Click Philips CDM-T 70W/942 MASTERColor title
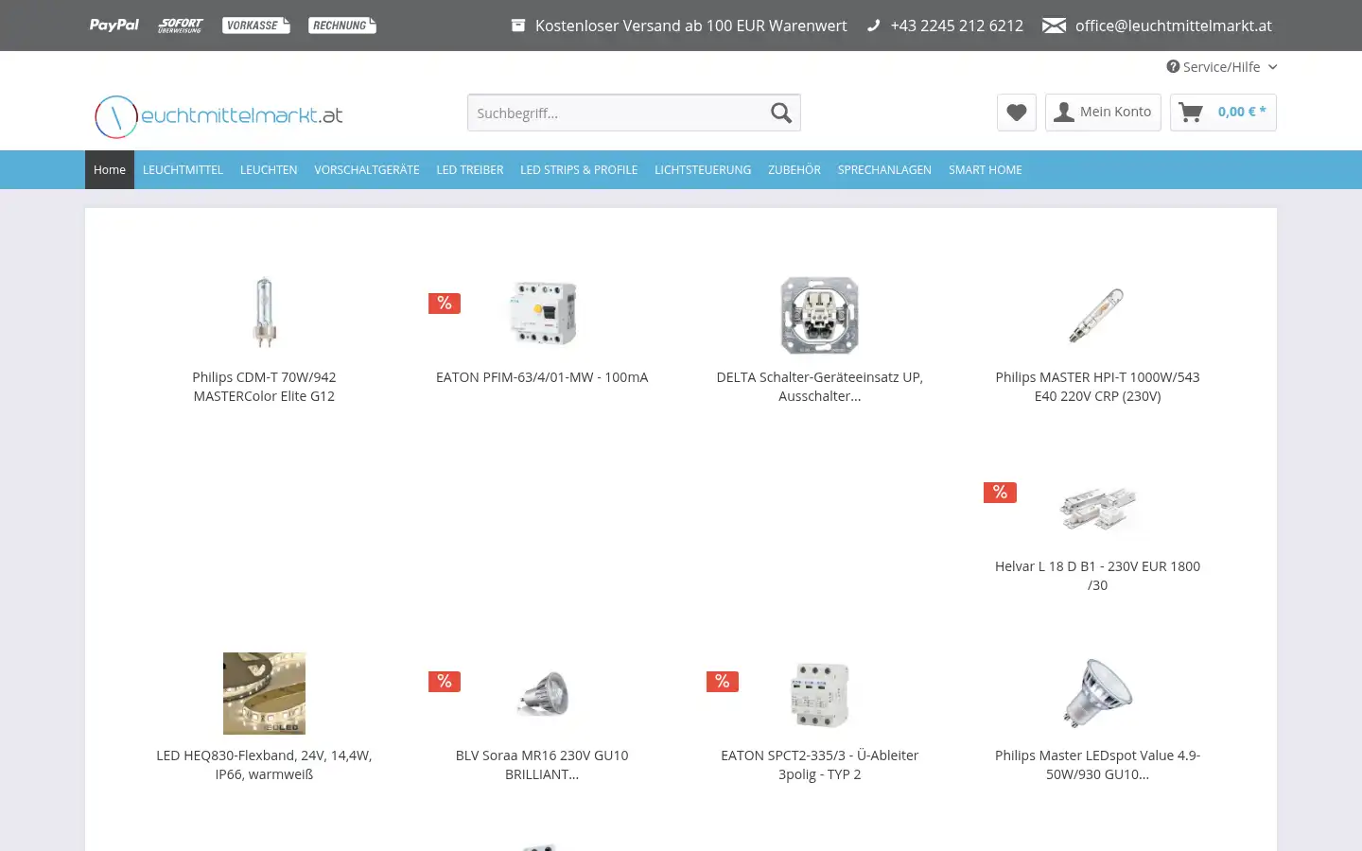 264,387
